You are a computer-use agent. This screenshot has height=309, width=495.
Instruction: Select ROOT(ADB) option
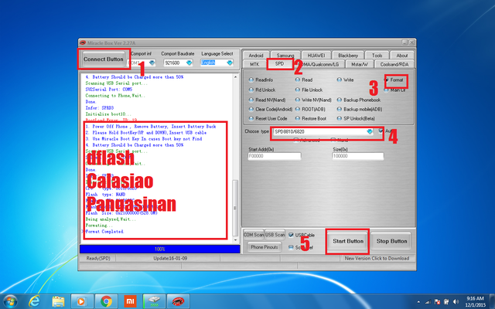click(x=310, y=109)
